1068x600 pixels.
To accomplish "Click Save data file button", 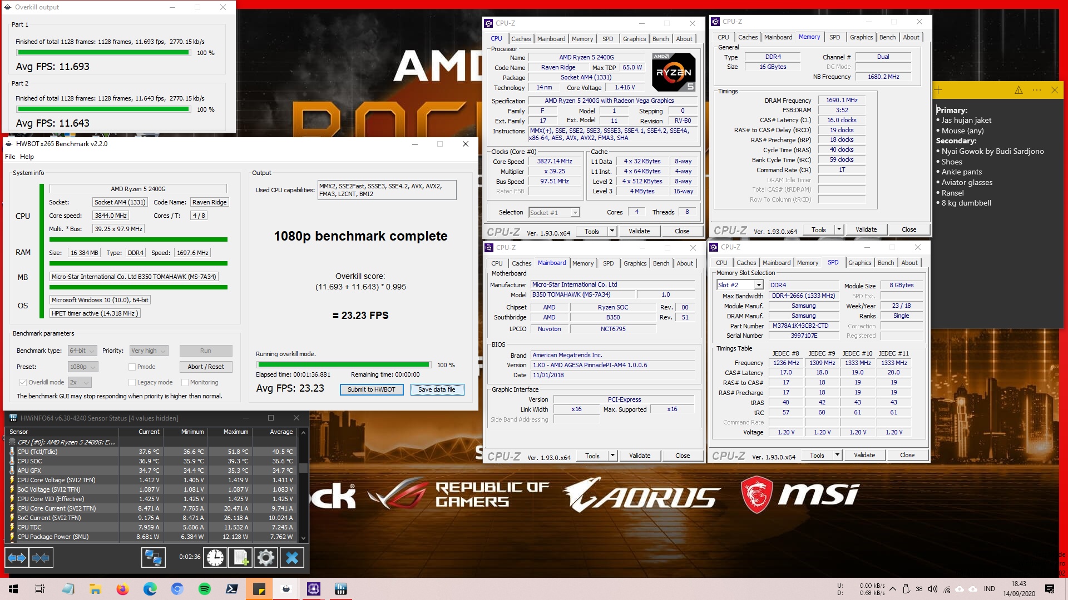I will pyautogui.click(x=437, y=389).
